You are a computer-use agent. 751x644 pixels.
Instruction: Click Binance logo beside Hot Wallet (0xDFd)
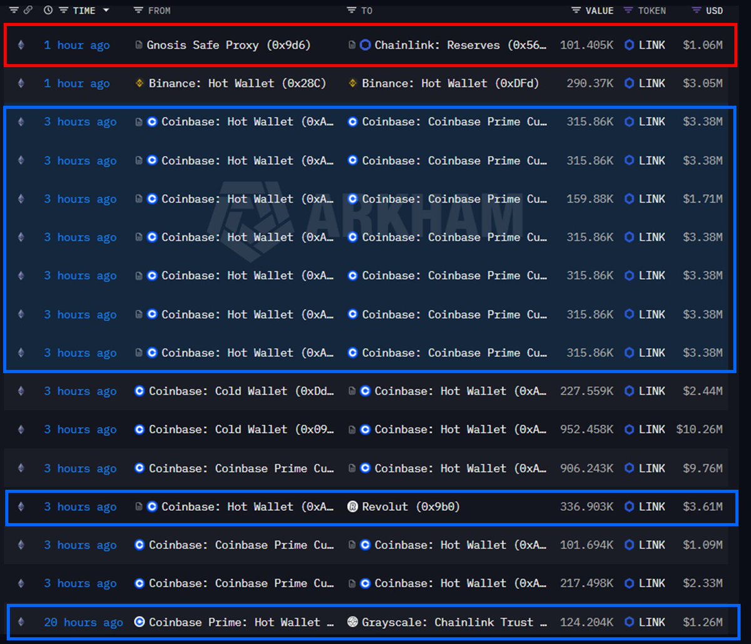coord(352,83)
